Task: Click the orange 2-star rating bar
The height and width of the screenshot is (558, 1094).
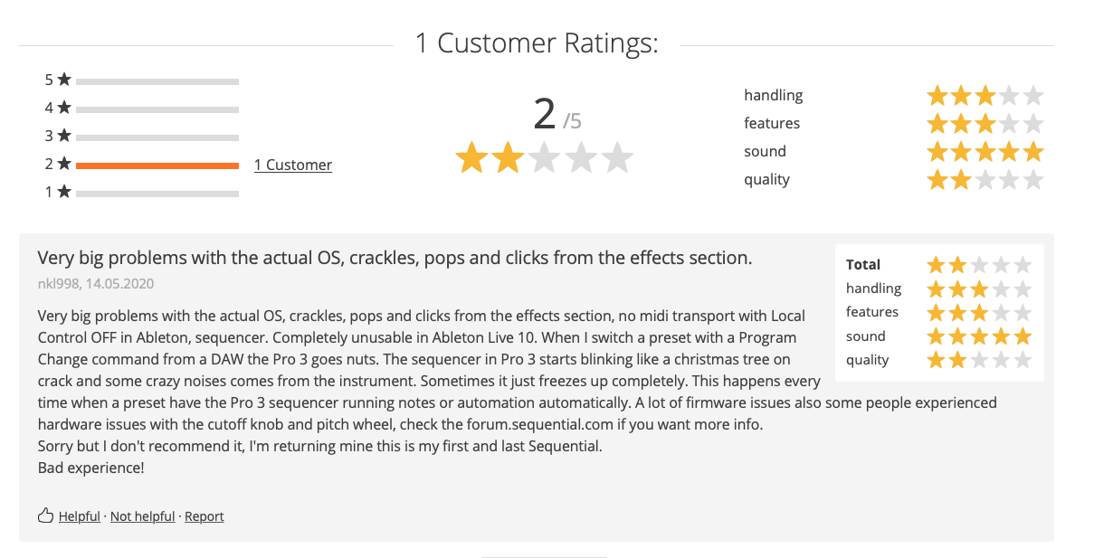Action: coord(157,166)
